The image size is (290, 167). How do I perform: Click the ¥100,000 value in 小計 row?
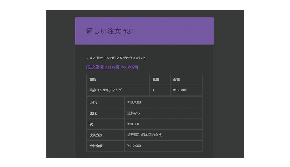[x=134, y=102]
